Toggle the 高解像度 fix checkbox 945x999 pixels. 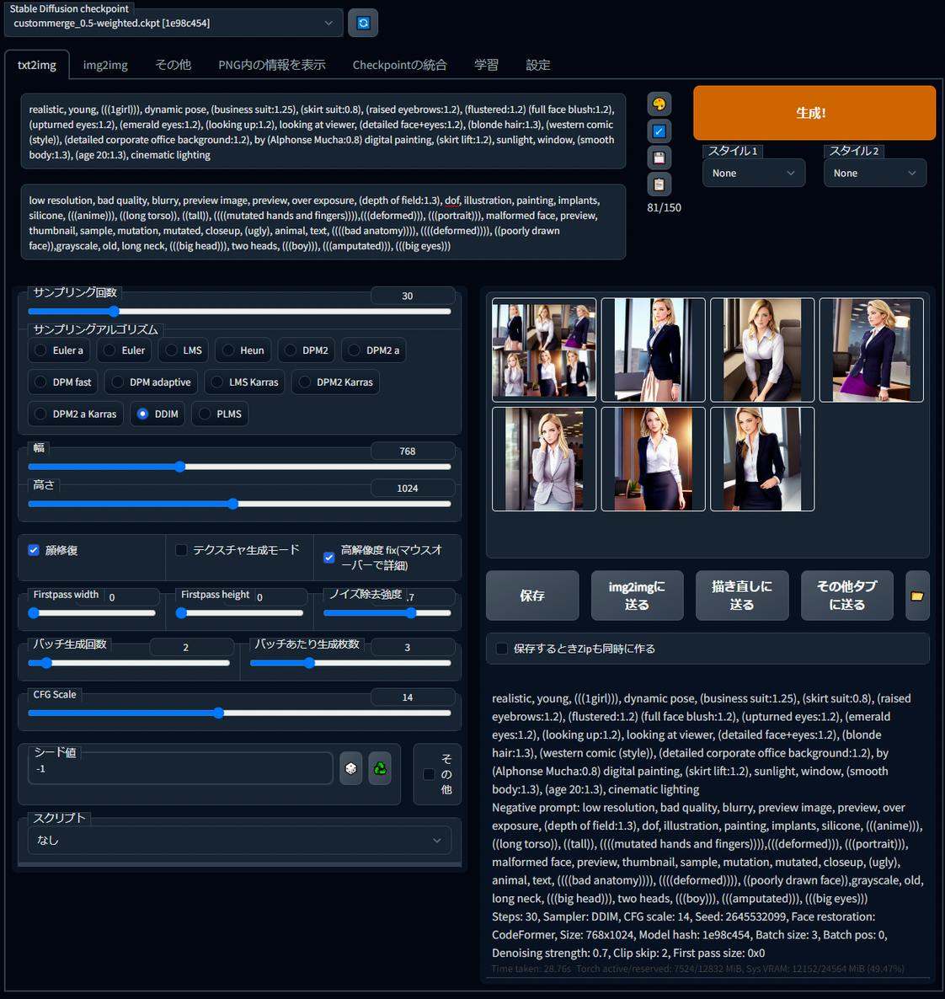[328, 558]
